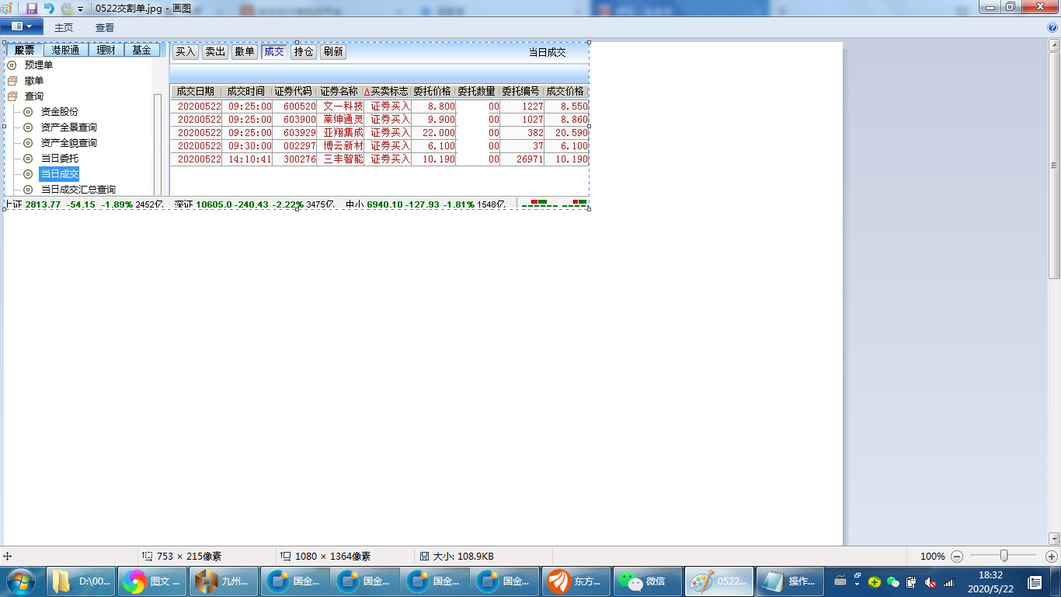
Task: Click the zoom out minus button
Action: pyautogui.click(x=957, y=557)
